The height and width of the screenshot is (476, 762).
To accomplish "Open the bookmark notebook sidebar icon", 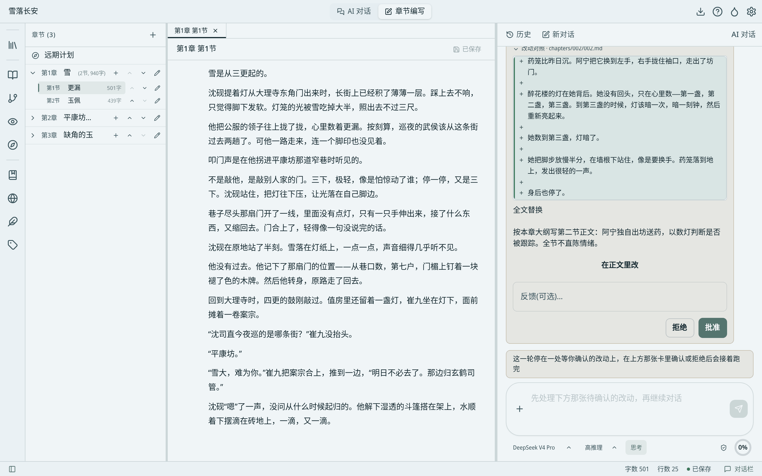I will (13, 175).
